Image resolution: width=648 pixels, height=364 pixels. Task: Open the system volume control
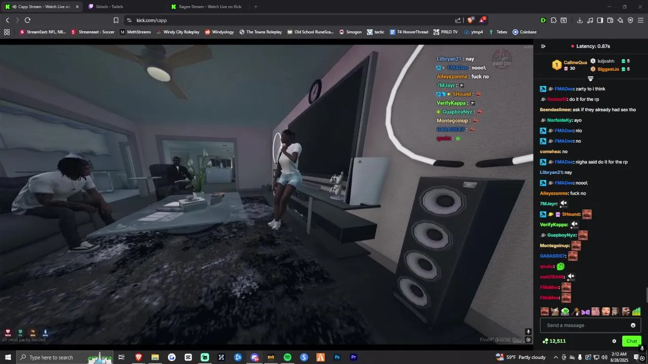(604, 357)
